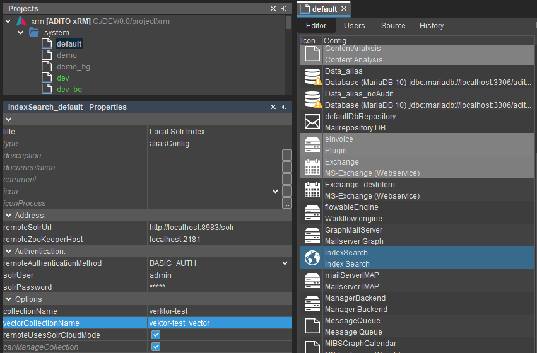537x353 pixels.
Task: Edit the solrUser value admin
Action: tap(220, 275)
